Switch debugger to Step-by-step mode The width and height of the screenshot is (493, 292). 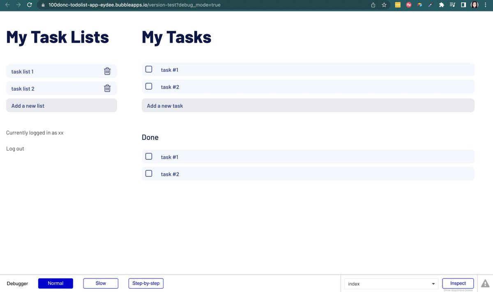(146, 283)
